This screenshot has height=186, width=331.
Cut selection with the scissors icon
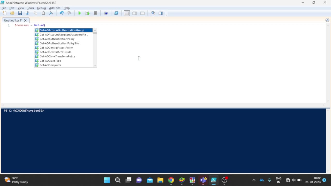pos(28,13)
